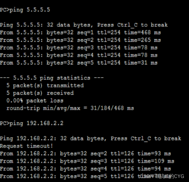Click the 192.168.2.2 reply with time=94 ms

[x=85, y=169]
